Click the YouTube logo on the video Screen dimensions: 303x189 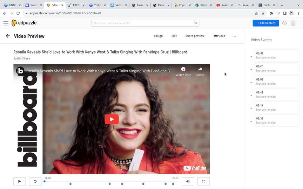[x=195, y=168]
